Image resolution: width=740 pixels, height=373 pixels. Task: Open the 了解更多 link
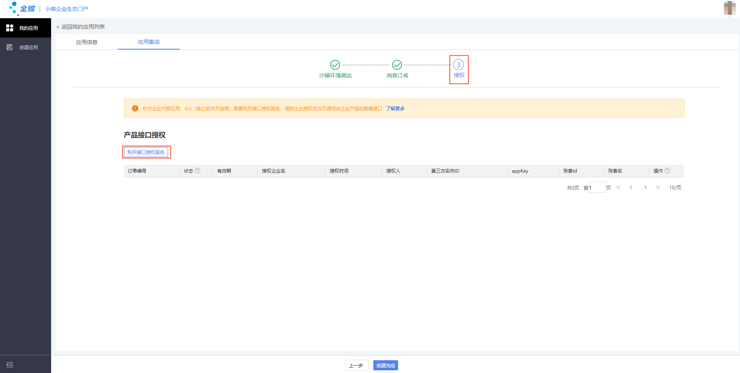(395, 108)
